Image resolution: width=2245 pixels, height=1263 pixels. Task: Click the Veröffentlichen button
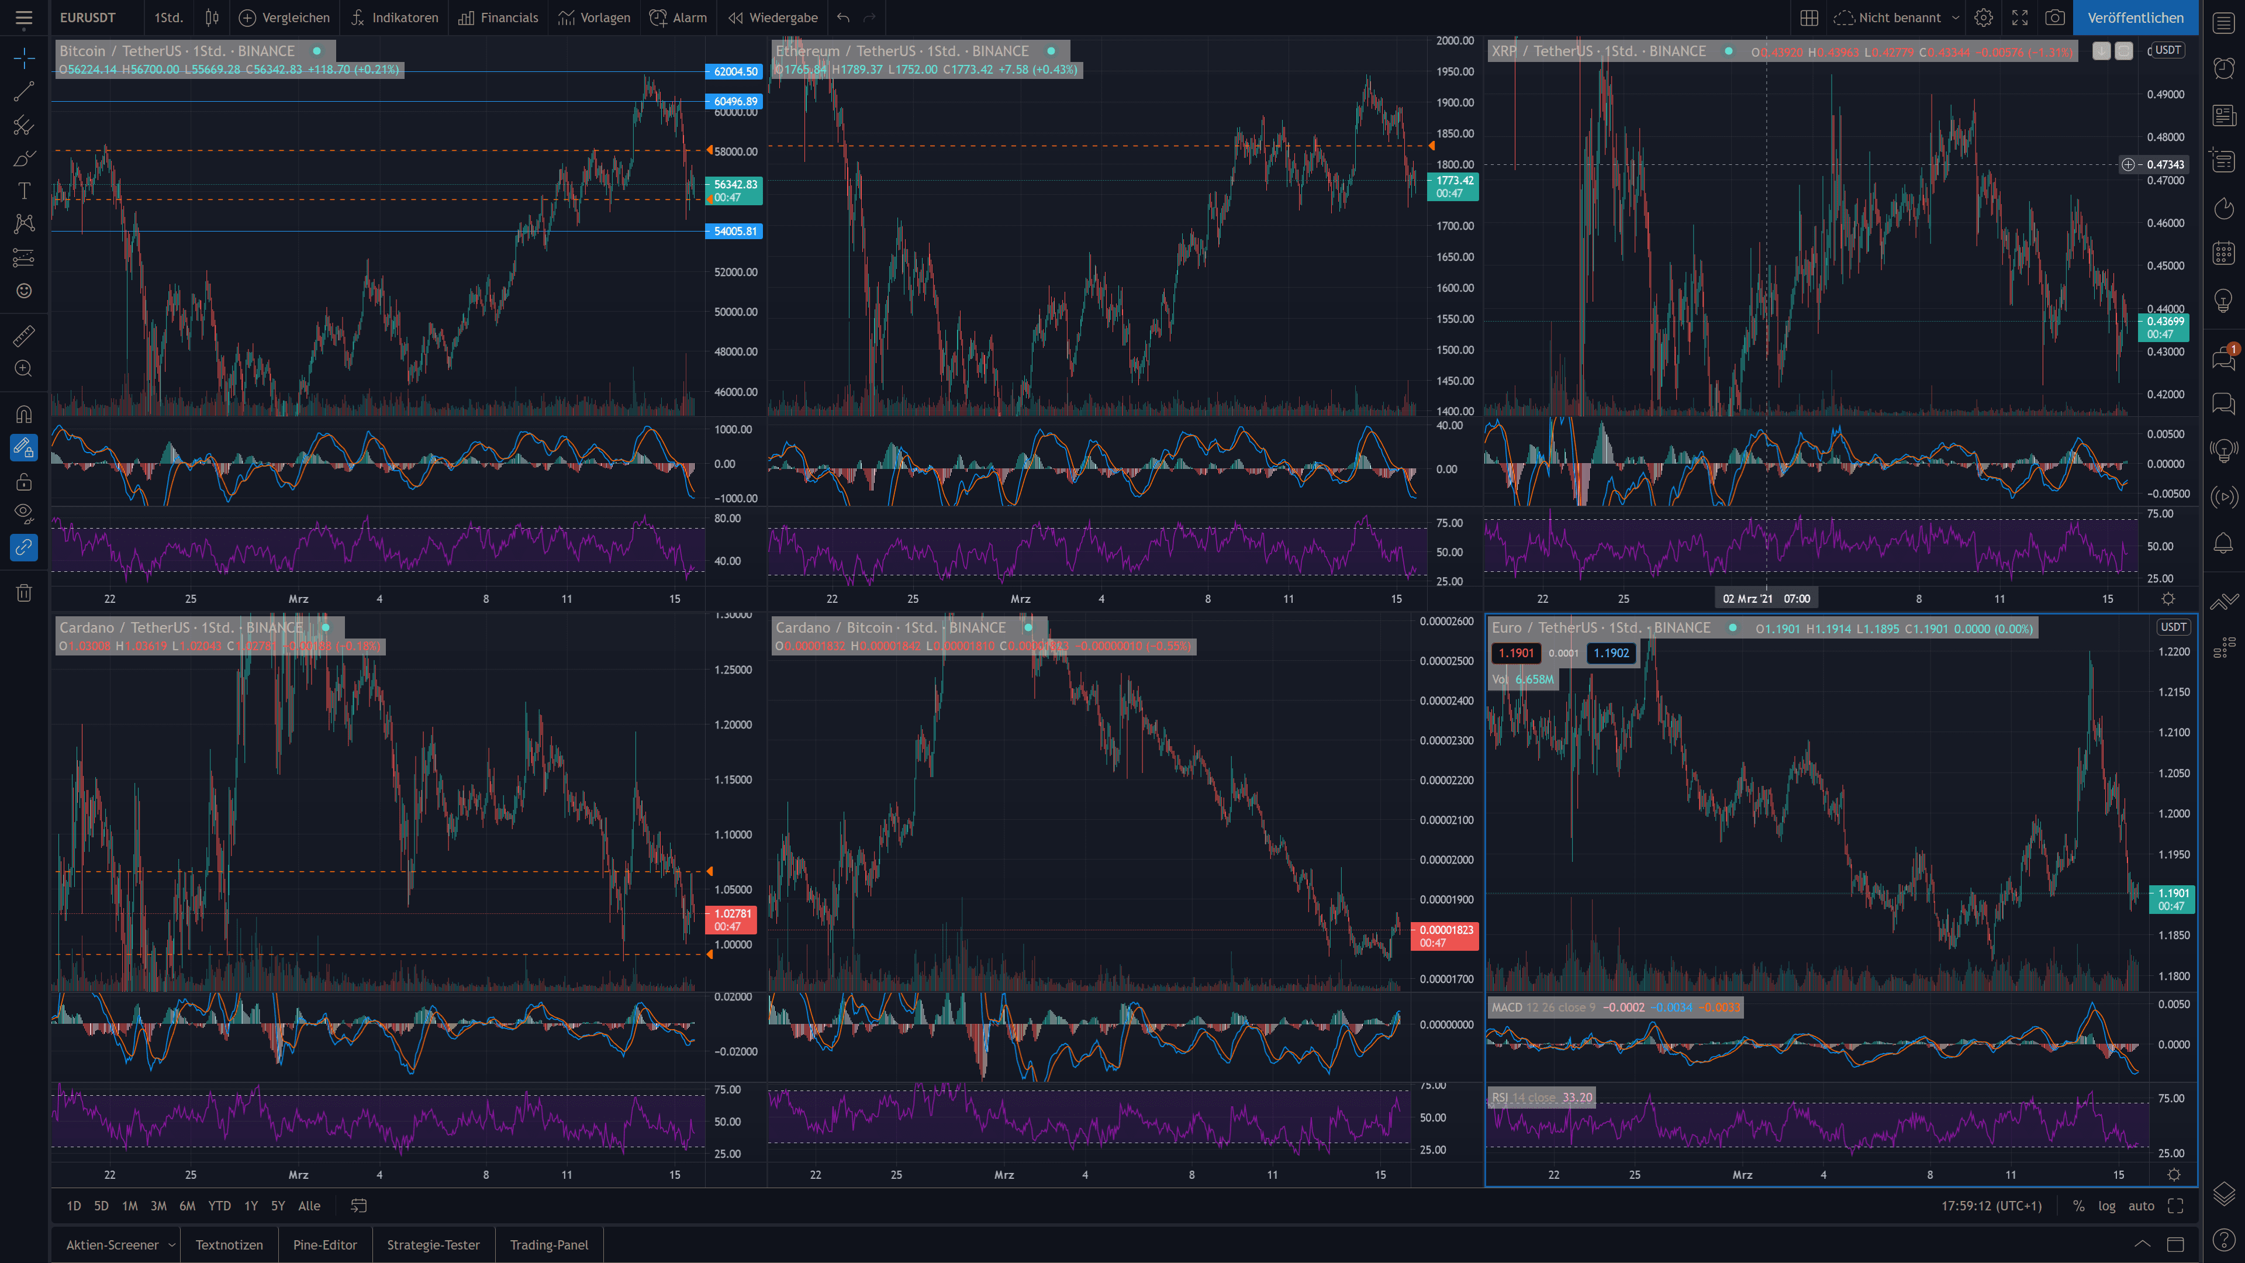pos(2135,18)
